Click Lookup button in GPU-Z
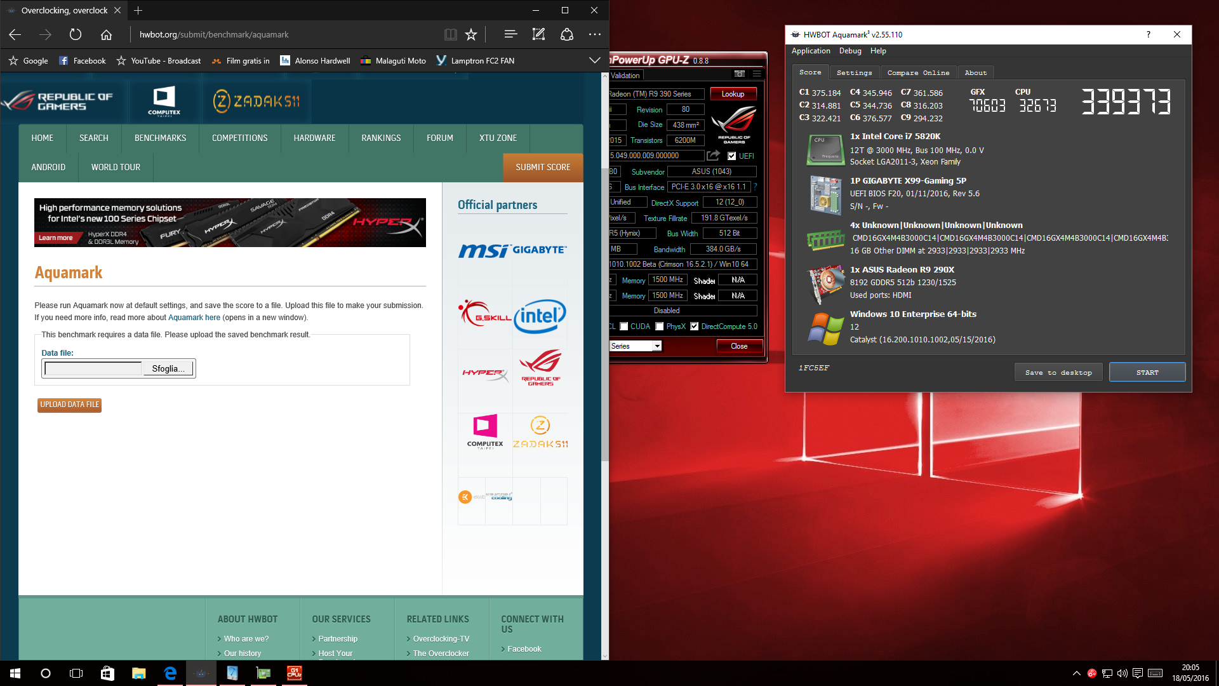Screen dimensions: 1219x686 733,94
